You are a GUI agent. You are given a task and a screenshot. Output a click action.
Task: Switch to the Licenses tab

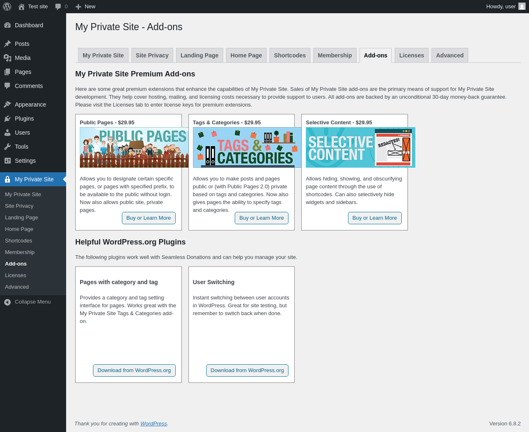click(412, 55)
